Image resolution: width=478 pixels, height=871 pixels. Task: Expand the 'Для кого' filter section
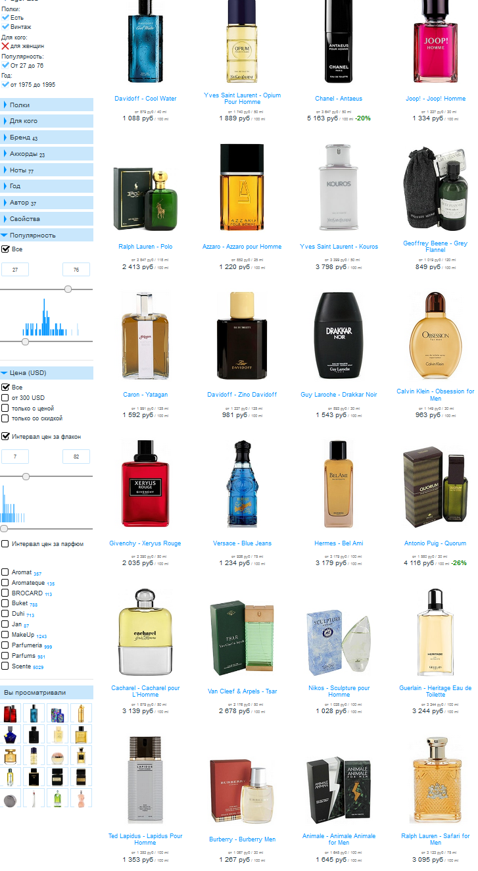click(47, 121)
